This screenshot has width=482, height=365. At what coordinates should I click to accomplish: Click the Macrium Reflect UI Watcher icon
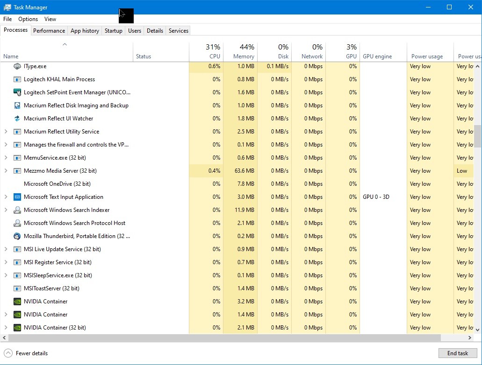17,119
